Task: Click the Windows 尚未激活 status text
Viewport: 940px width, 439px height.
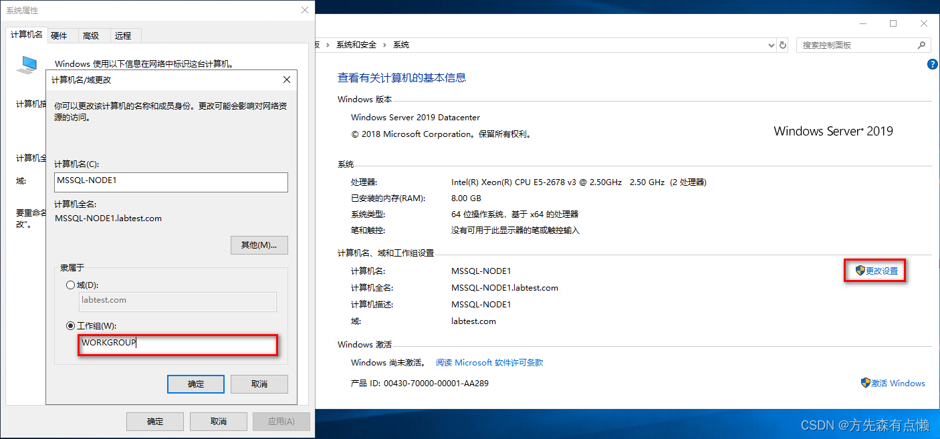Action: coord(388,363)
